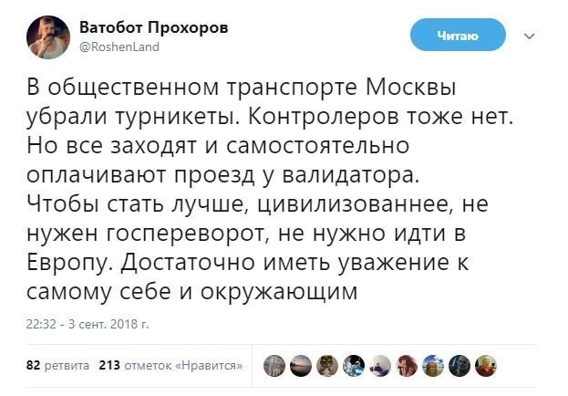Click the seventh liker avatar with blue sky
Viewport: 568px width, 396px height.
click(434, 366)
